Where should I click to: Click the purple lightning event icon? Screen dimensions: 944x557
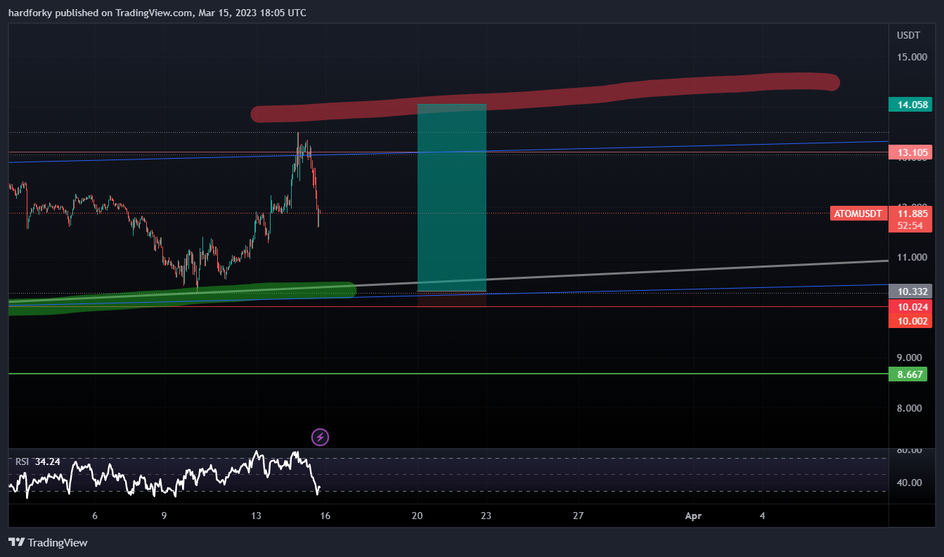(x=320, y=438)
